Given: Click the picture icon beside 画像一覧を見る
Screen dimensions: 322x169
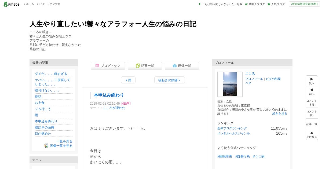Looking at the screenshot, I should click(46, 146).
